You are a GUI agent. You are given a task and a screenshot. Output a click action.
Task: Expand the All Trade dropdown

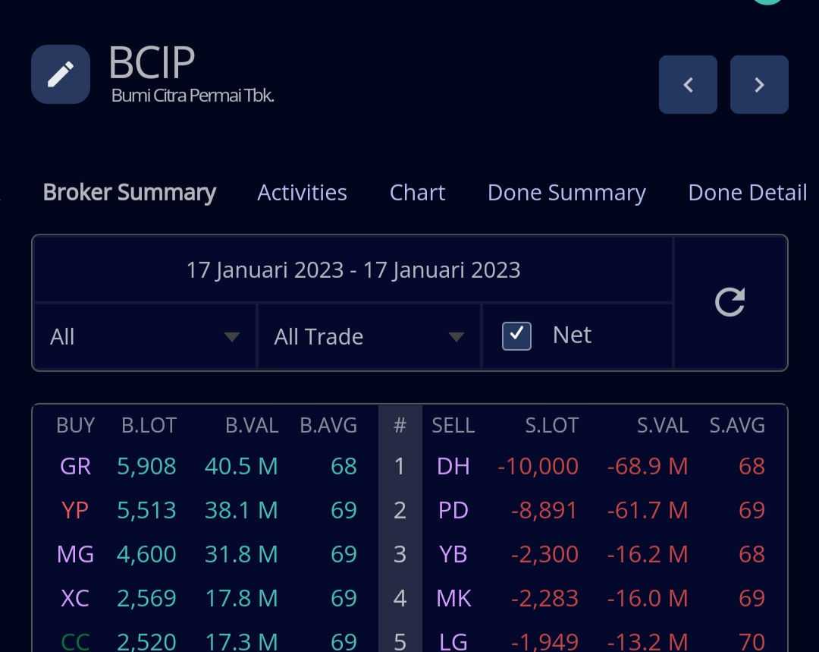coord(369,336)
